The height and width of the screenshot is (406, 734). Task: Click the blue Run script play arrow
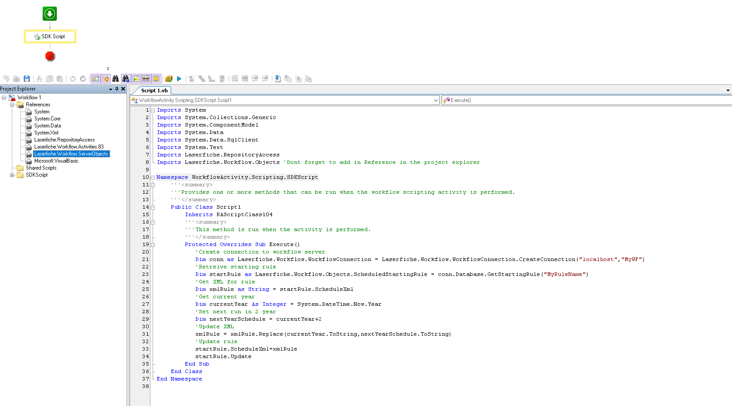click(179, 79)
